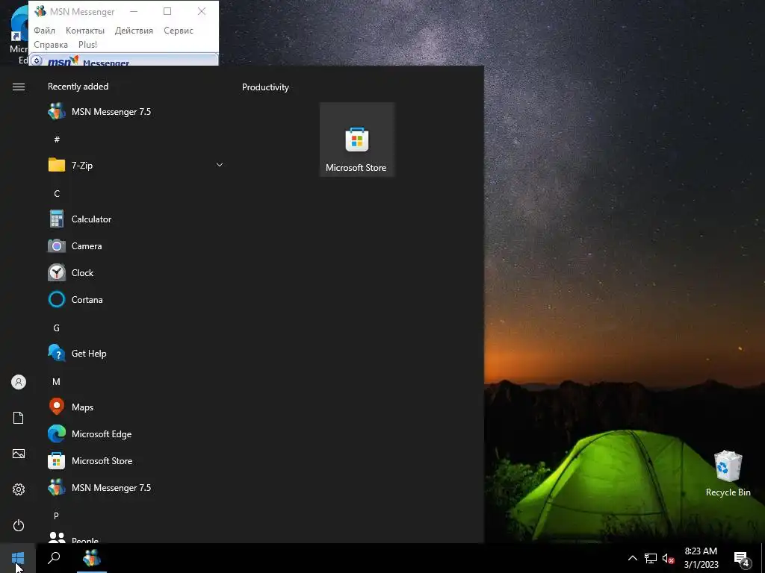Open Microsoft Edge from the app list

coord(137,433)
